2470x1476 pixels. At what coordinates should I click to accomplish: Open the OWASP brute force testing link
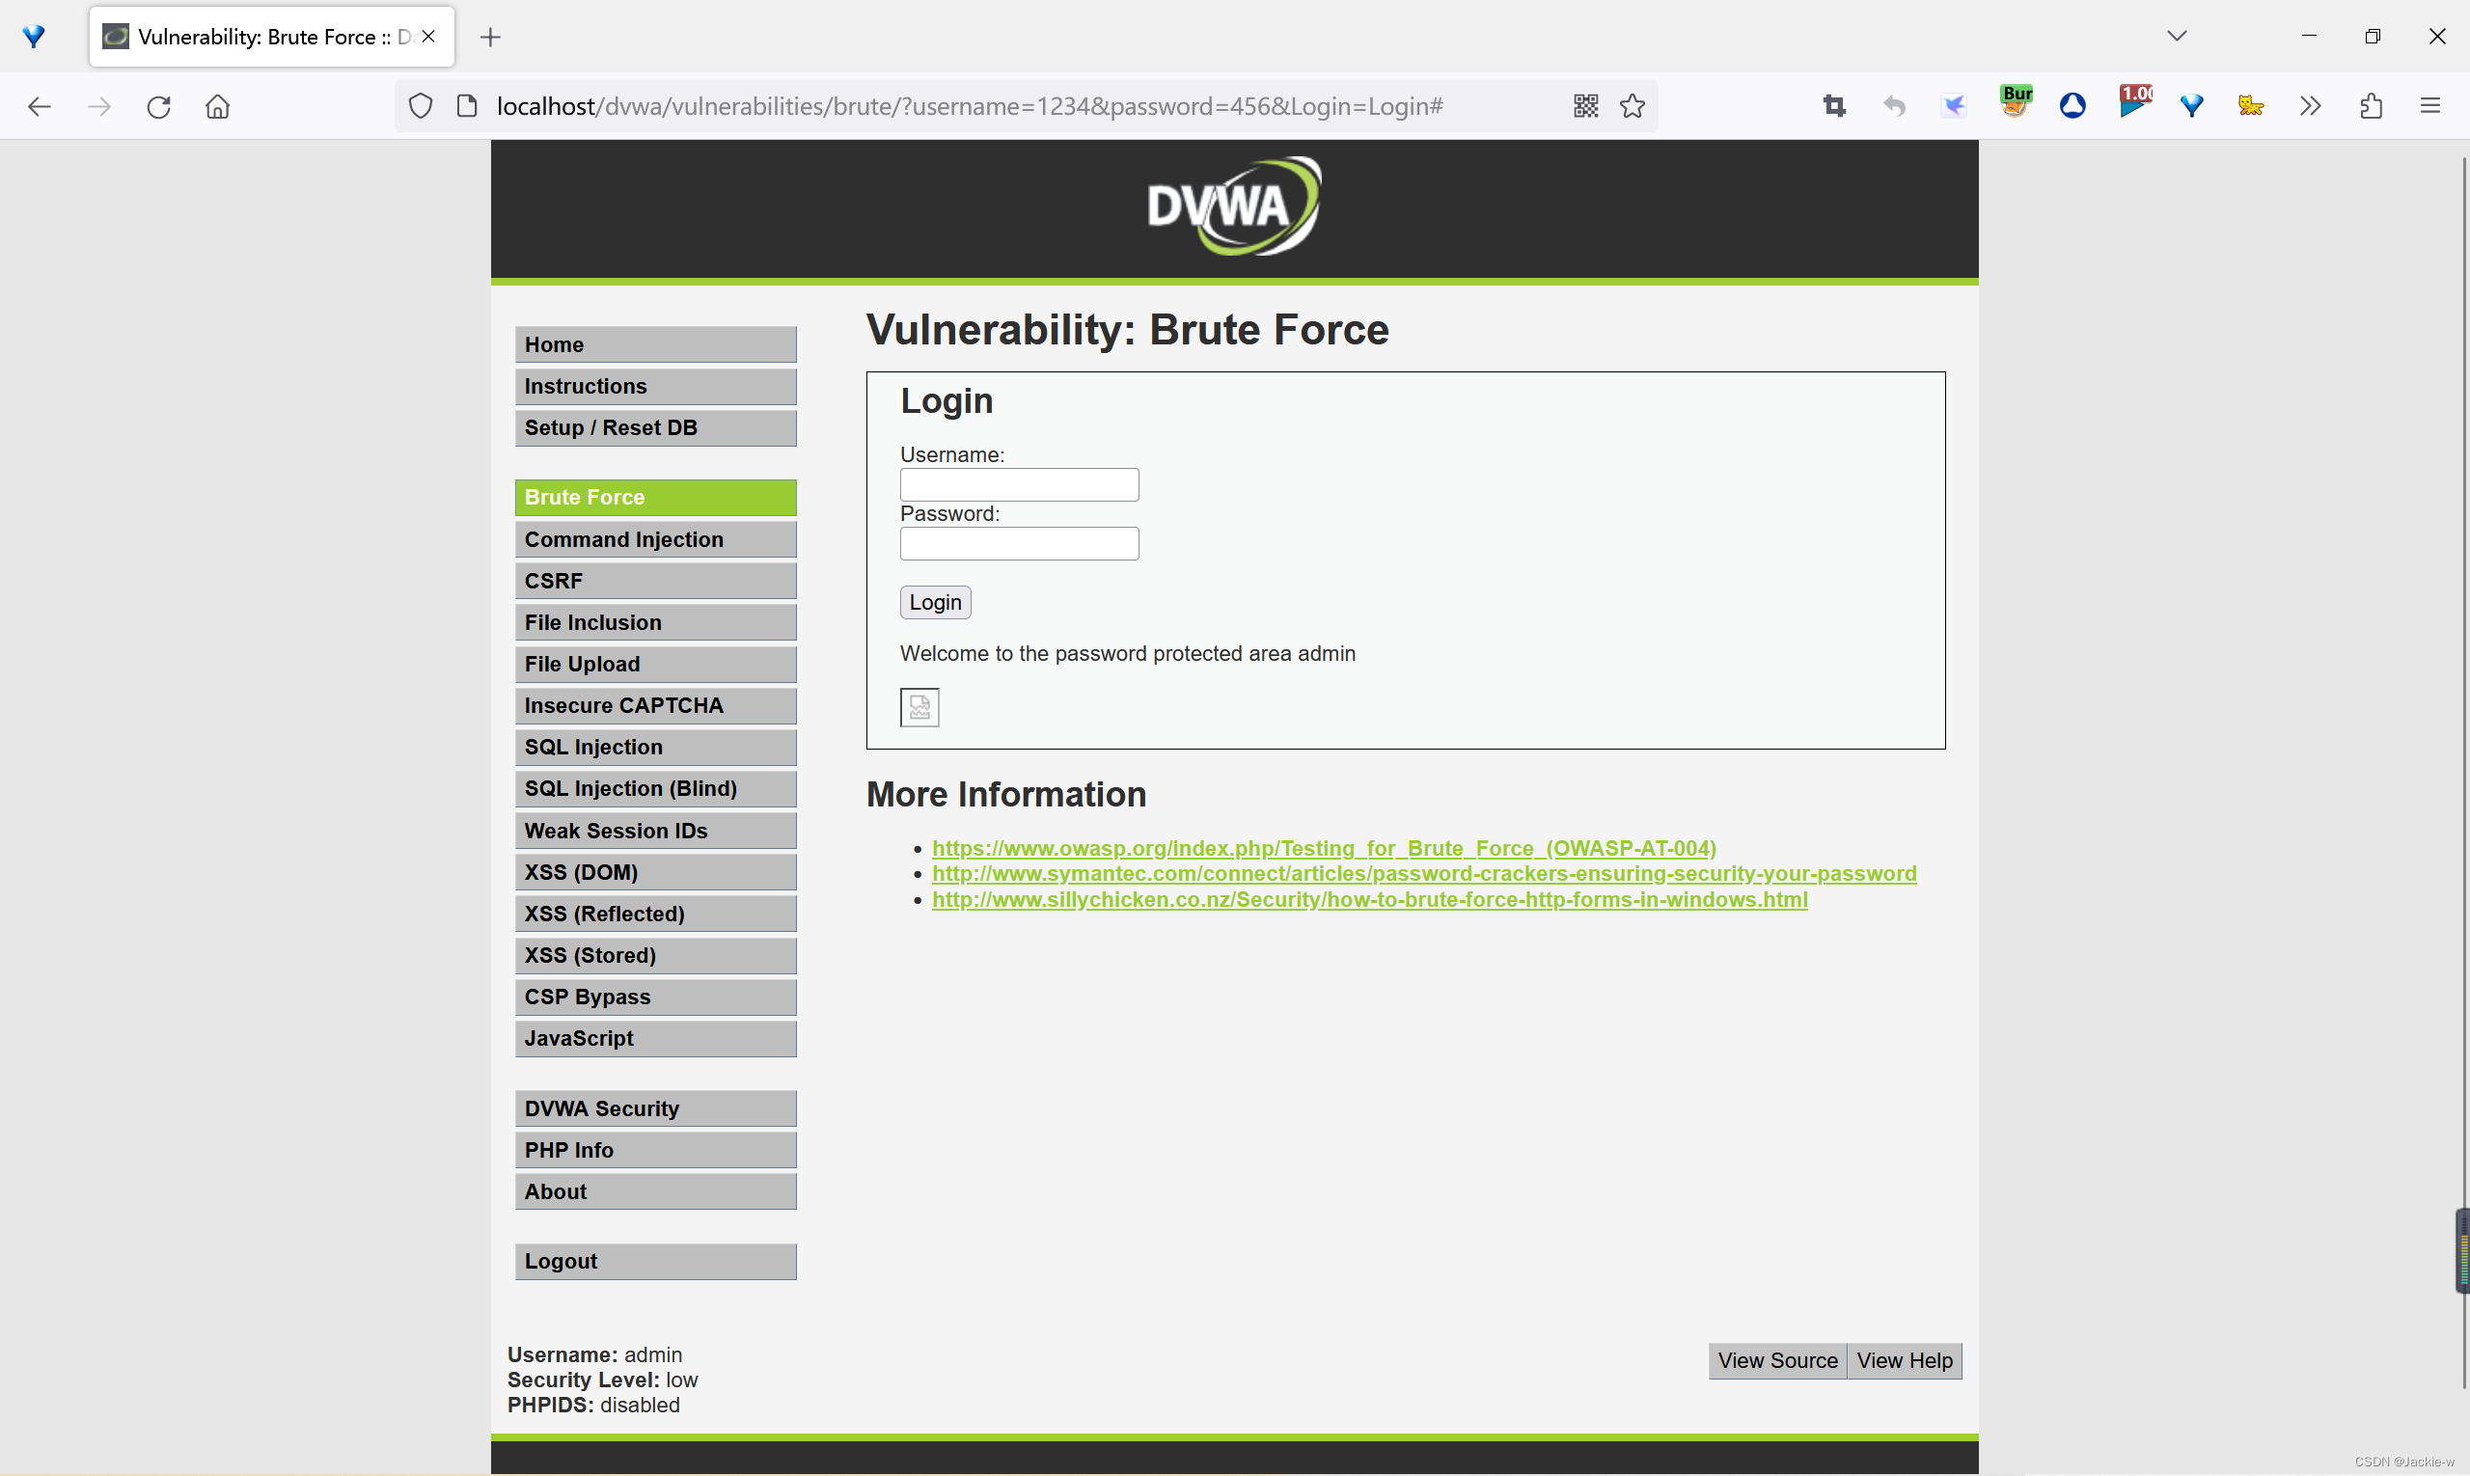[1323, 848]
